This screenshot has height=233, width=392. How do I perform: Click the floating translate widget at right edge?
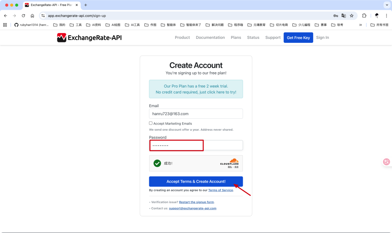387,162
